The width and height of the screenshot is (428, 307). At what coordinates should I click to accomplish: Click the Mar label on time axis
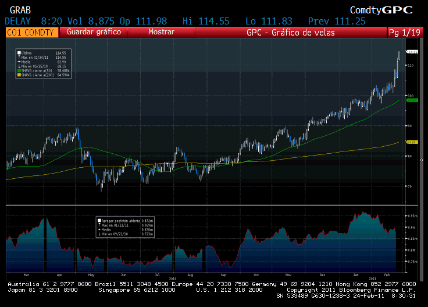point(26,275)
